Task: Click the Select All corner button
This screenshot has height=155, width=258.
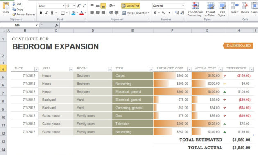Action: tap(3, 31)
